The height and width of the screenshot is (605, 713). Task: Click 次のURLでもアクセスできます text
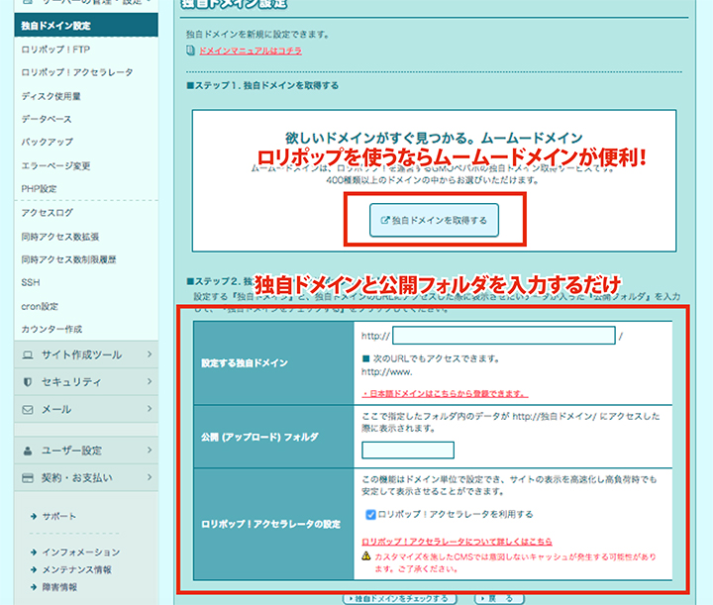point(436,358)
